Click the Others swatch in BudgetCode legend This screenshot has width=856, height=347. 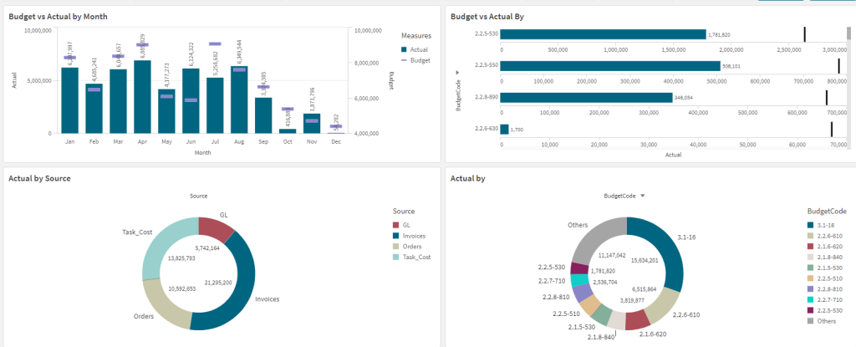809,321
